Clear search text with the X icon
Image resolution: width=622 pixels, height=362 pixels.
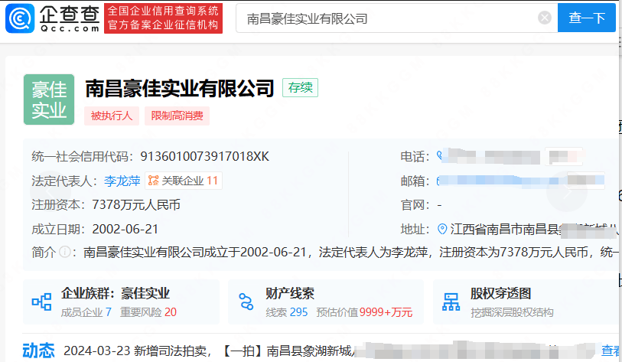[544, 18]
